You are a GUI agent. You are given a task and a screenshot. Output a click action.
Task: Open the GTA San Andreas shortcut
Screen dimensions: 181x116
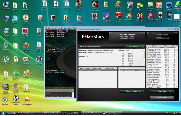coord(79,5)
